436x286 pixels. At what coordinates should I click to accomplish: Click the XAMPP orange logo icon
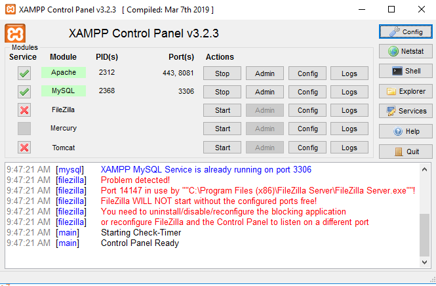click(15, 34)
